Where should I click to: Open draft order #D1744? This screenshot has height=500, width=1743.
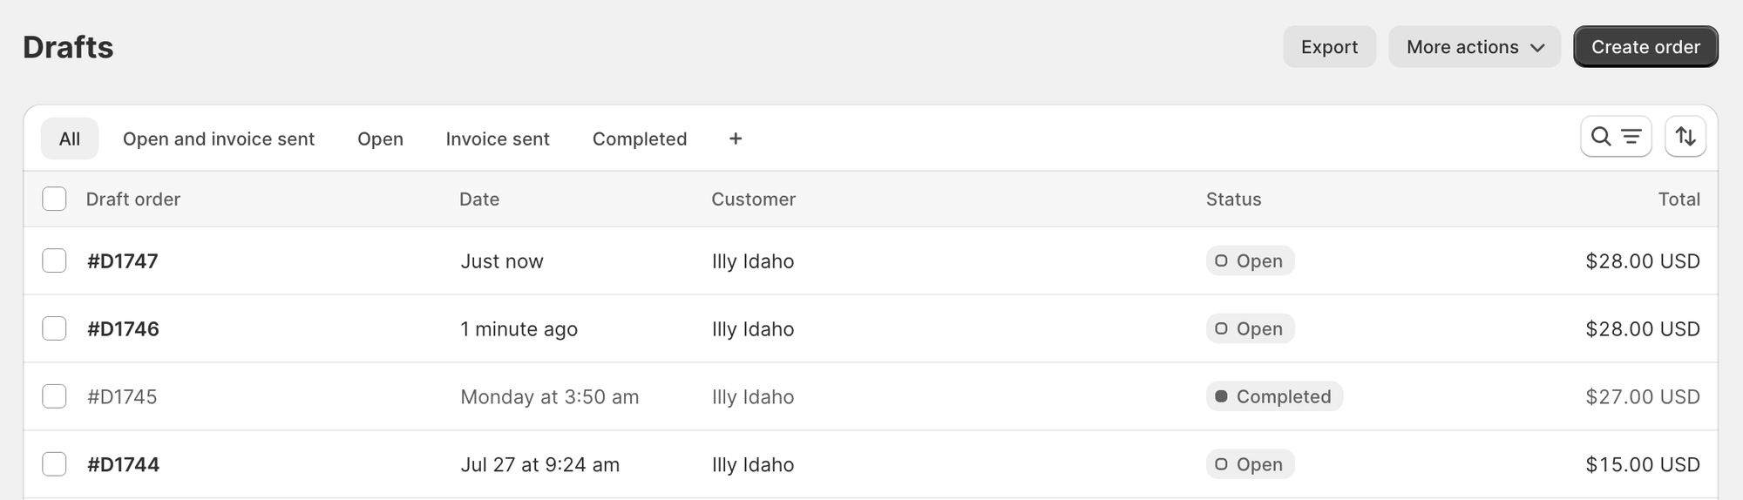click(x=123, y=465)
